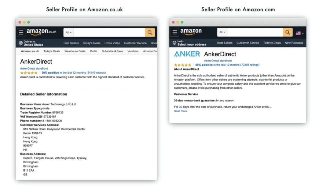Open hamburger menu on Amazon.com window
This screenshot has height=188, width=330.
175,32
